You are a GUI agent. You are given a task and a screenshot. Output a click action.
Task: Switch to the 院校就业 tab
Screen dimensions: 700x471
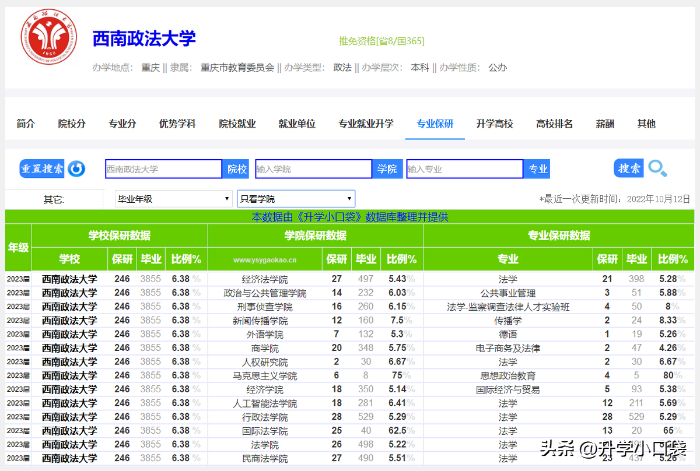tap(237, 124)
